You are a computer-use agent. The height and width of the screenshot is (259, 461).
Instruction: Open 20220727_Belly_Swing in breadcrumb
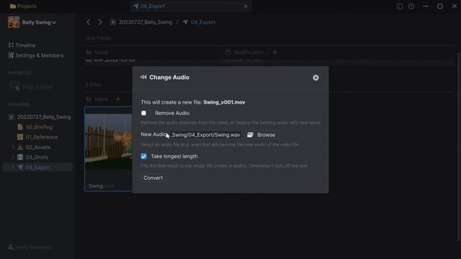click(146, 22)
